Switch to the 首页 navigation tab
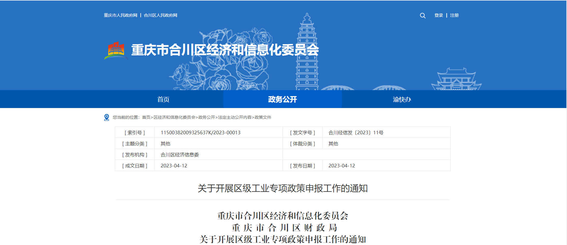Viewport: 567px width, 245px height. tap(163, 99)
